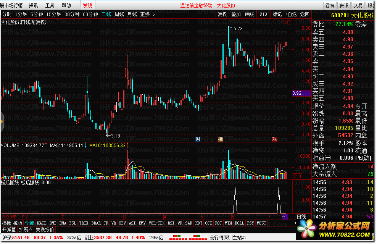Image resolution: width=377 pixels, height=244 pixels.
Task: Switch indicator to VR
Action: point(114,223)
